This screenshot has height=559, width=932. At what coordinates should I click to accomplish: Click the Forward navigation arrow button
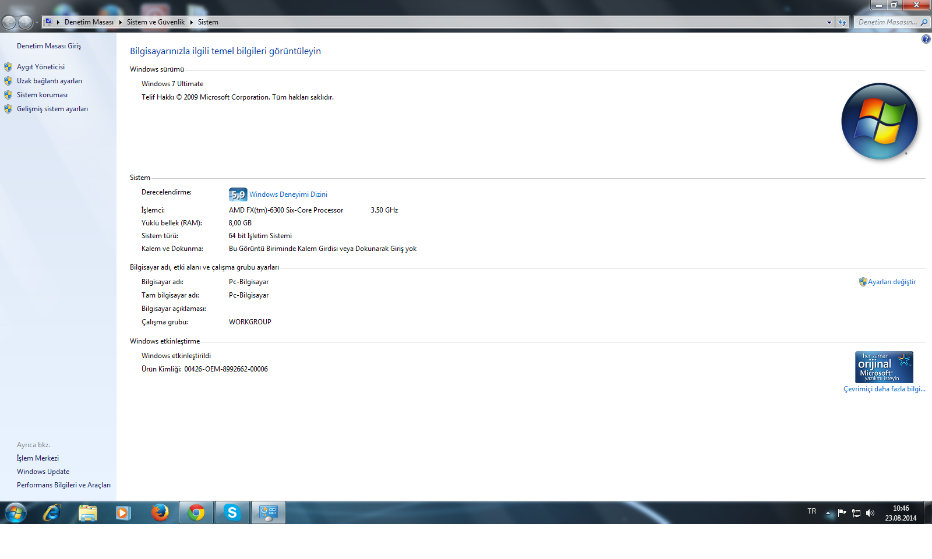[x=25, y=22]
